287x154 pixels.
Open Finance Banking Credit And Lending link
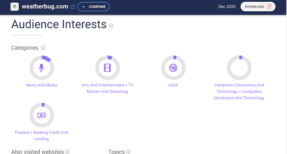[42, 135]
